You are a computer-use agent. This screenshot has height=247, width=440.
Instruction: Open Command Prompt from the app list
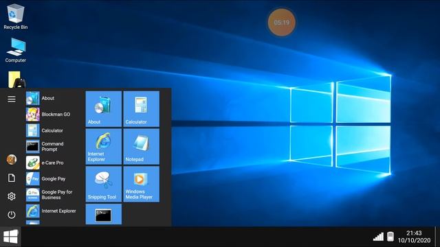[x=54, y=146]
